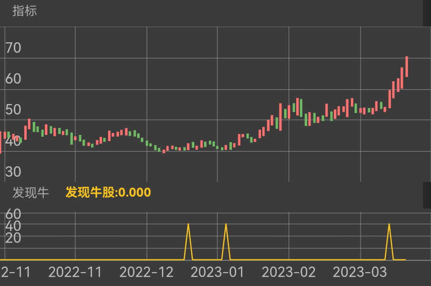Click the 40 price level label

click(13, 141)
